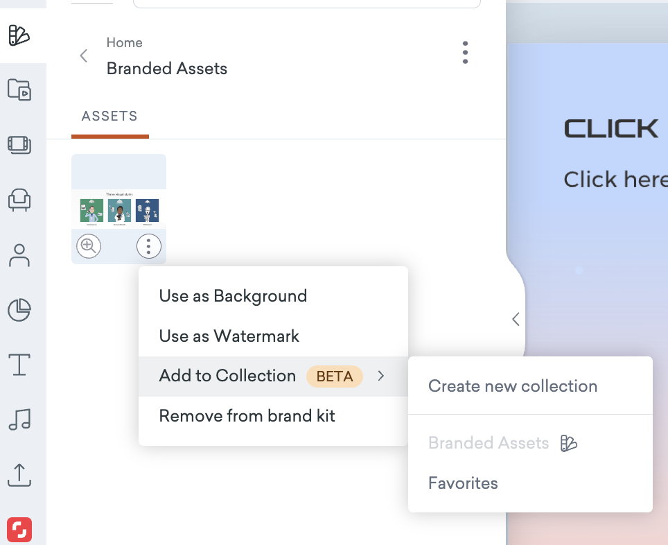Toggle the asset thumbnail's three-dot options button
Screen dimensions: 668x545
[x=148, y=246]
